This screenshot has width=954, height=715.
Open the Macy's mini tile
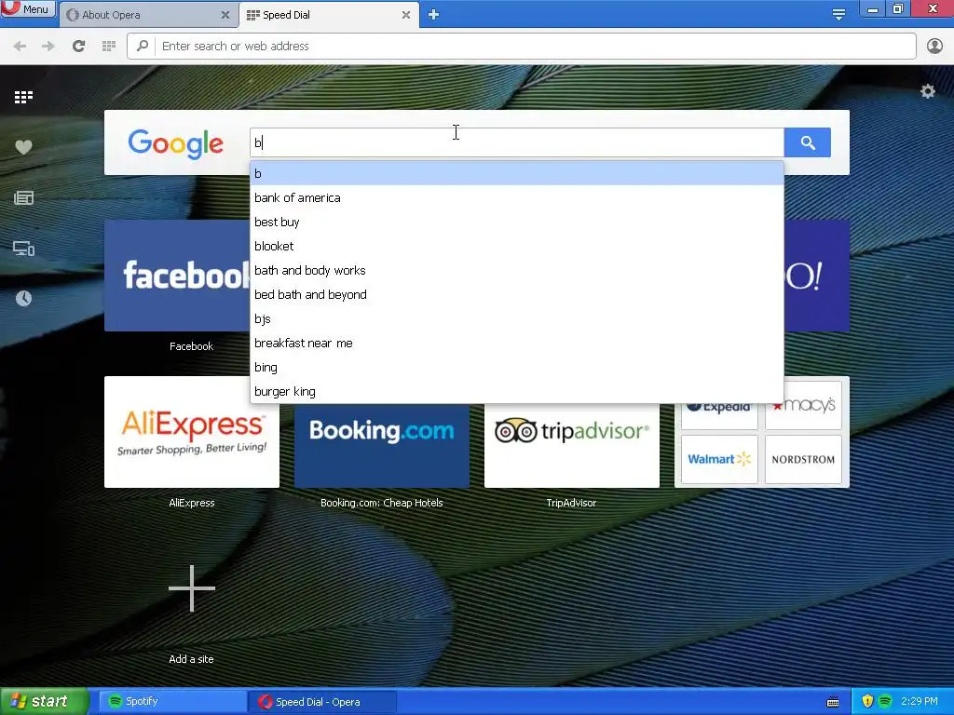coord(803,405)
